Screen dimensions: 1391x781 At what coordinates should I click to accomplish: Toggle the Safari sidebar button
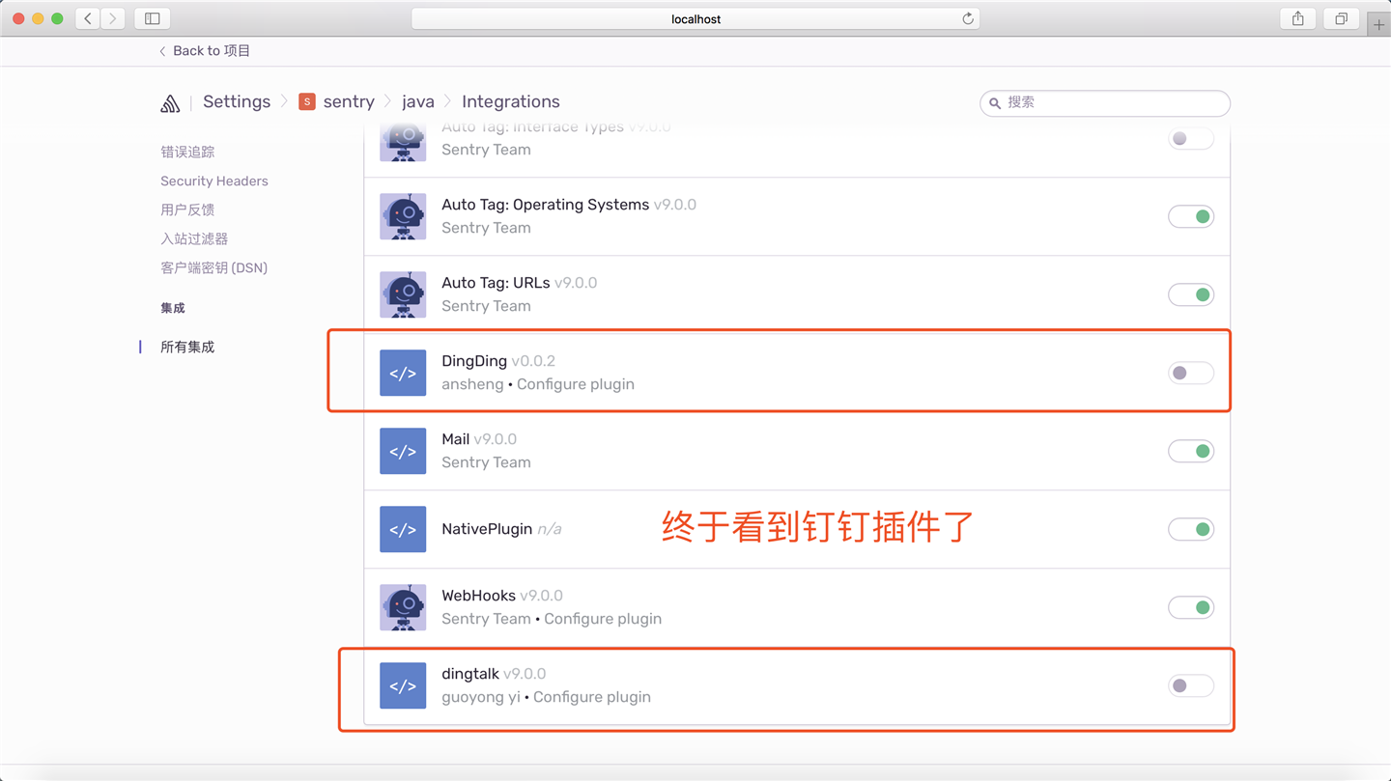(153, 18)
